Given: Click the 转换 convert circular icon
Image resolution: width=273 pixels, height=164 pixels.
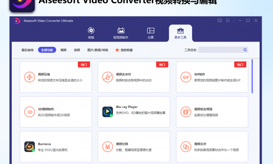Looking at the screenshot, I should coord(91,30).
